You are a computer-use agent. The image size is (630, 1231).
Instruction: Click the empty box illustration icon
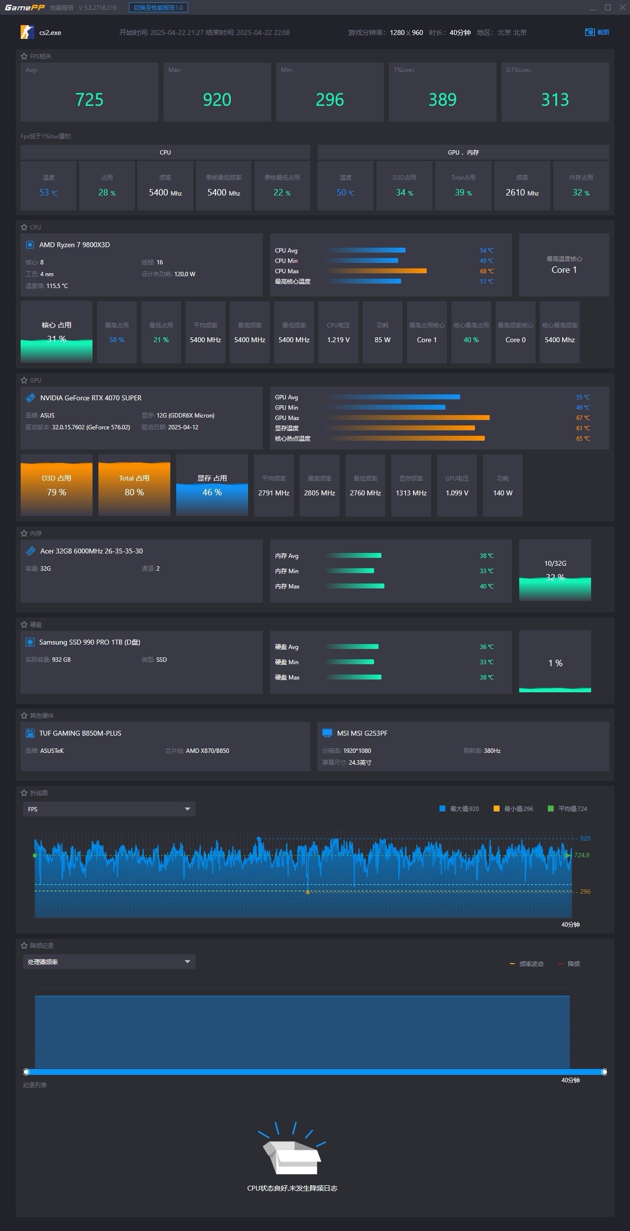pyautogui.click(x=292, y=1148)
